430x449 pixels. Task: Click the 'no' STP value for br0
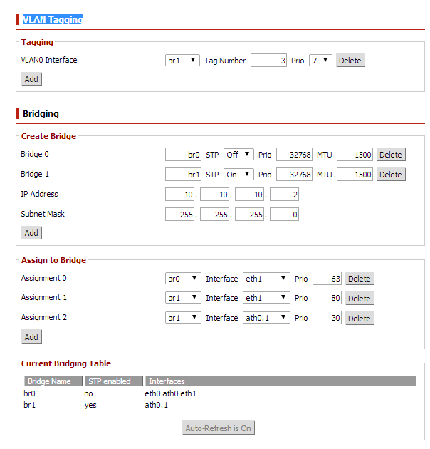(88, 393)
